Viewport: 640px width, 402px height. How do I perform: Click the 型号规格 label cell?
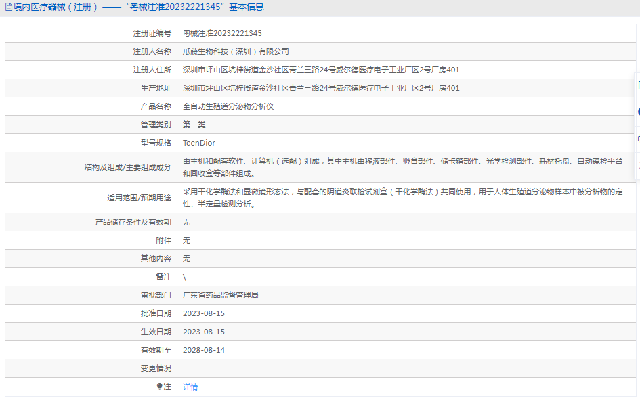pos(91,143)
